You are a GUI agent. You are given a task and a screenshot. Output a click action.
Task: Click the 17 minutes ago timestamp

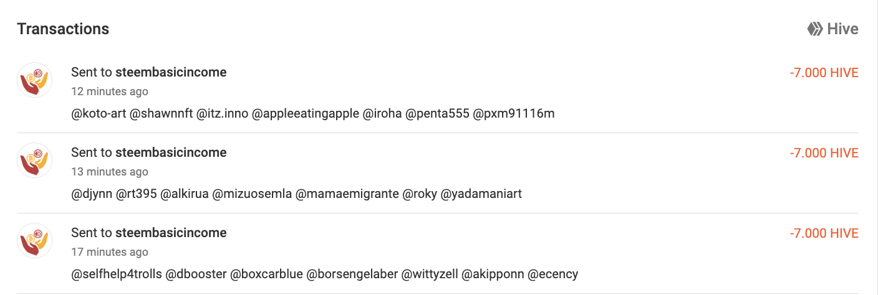[110, 252]
